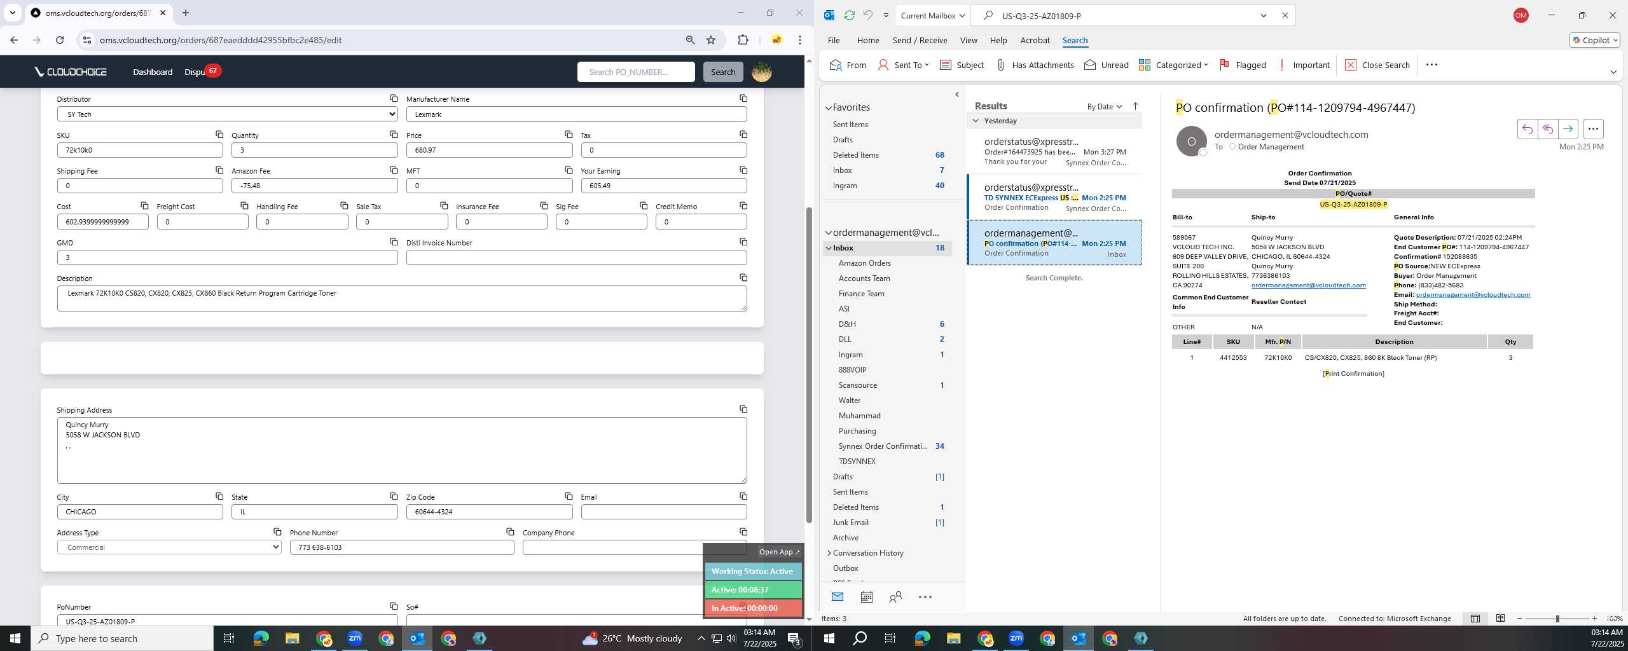Screen dimensions: 1628x651
Task: Open the View ribbon tab
Action: [x=968, y=40]
